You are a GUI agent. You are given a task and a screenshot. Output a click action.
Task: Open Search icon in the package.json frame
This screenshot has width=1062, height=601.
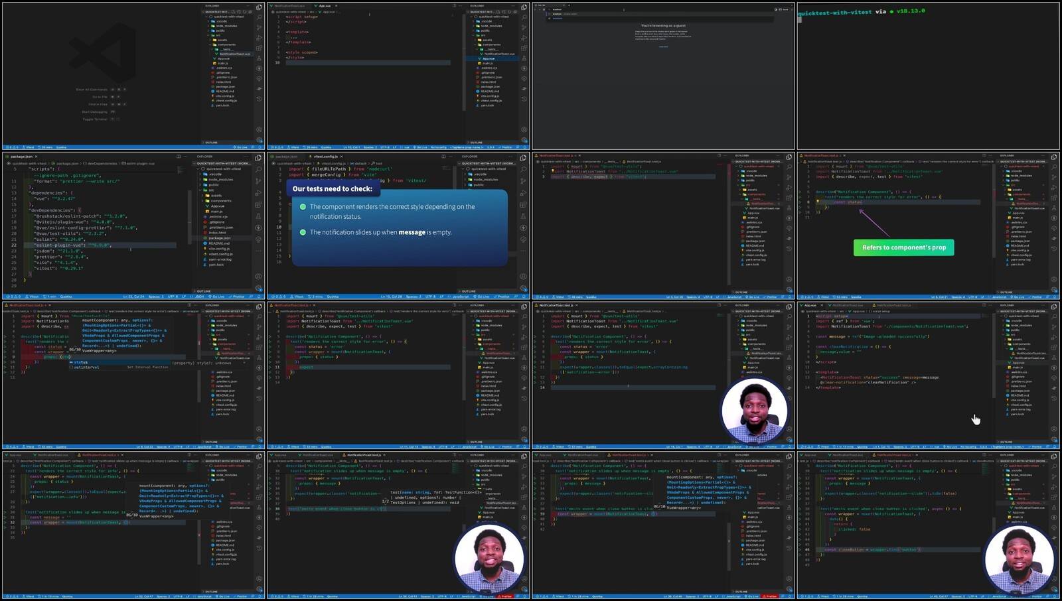259,168
